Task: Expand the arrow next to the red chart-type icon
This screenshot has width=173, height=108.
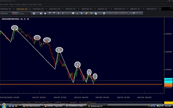Action: tap(17, 14)
